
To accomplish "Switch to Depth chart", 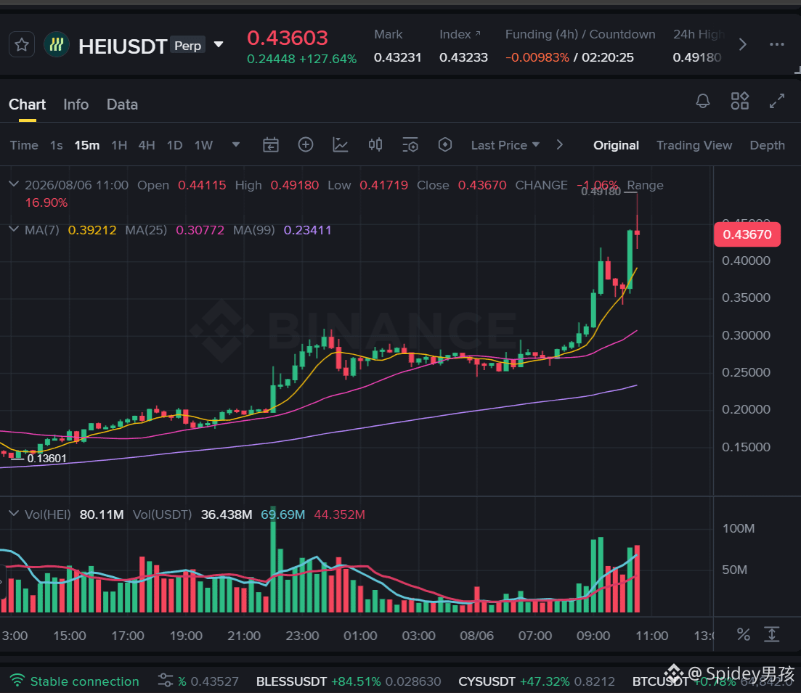I will pyautogui.click(x=768, y=145).
